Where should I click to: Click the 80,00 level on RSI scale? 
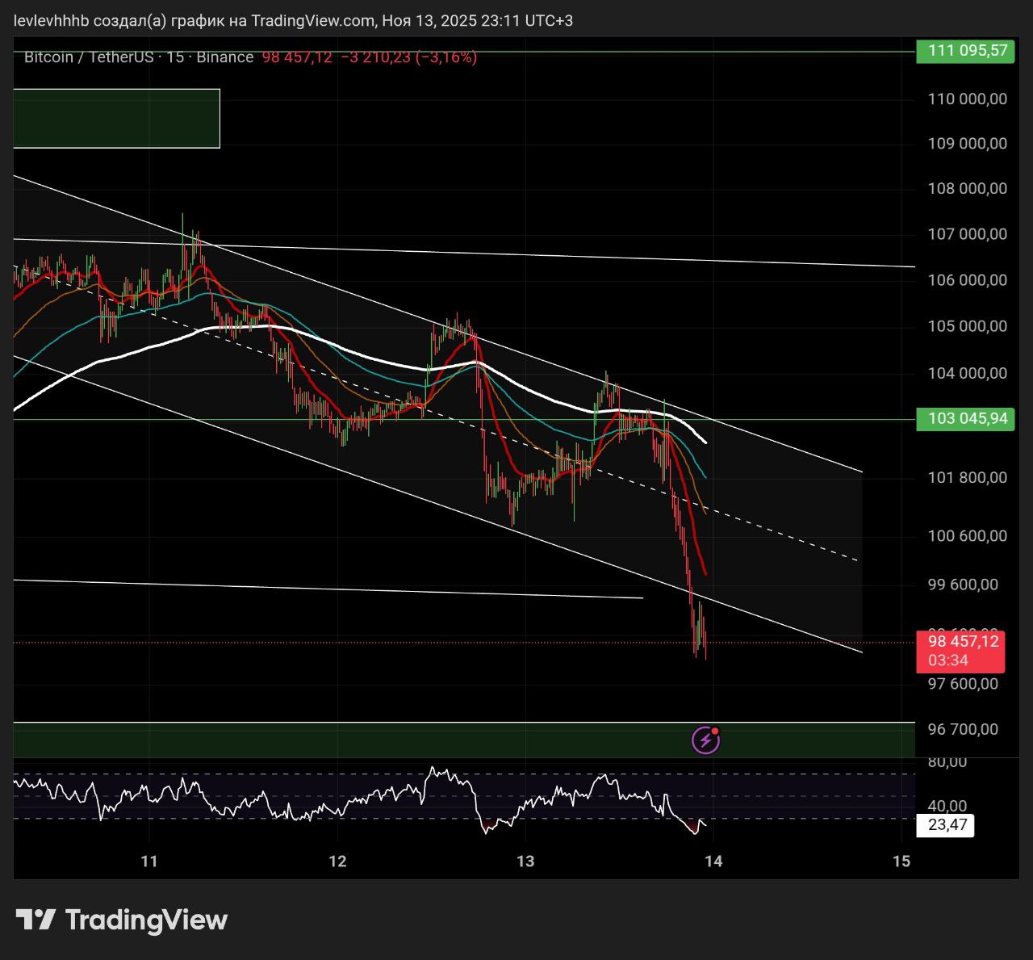947,761
